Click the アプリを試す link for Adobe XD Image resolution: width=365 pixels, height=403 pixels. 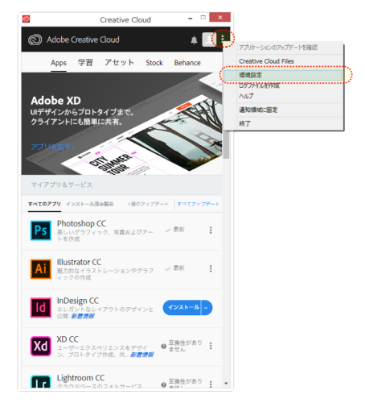tap(52, 147)
